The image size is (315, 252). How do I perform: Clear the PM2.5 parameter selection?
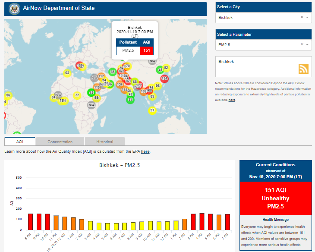click(x=302, y=44)
